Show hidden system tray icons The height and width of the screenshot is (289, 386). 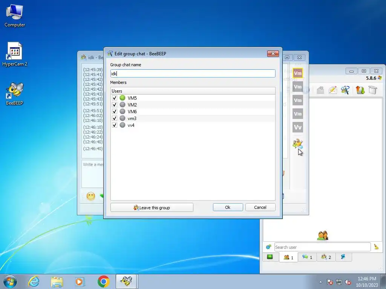320,282
